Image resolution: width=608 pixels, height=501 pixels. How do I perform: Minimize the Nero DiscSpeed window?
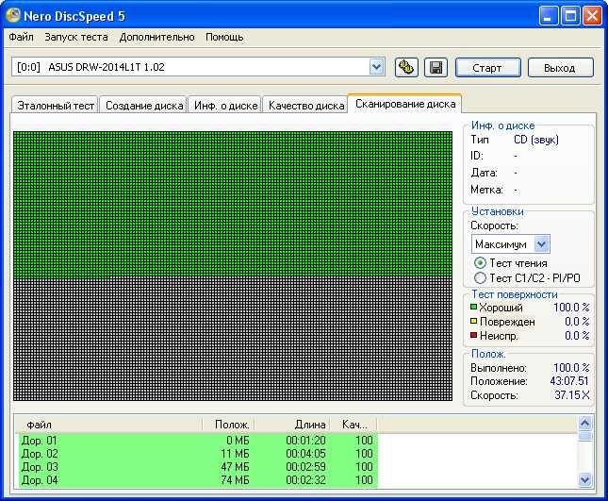548,16
